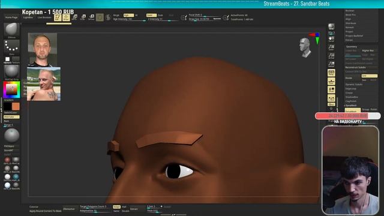Expand the Crease subsection

tap(349, 93)
